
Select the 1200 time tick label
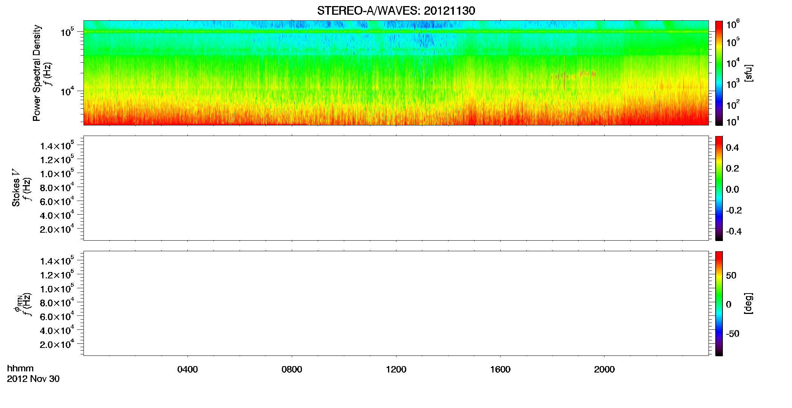(396, 369)
